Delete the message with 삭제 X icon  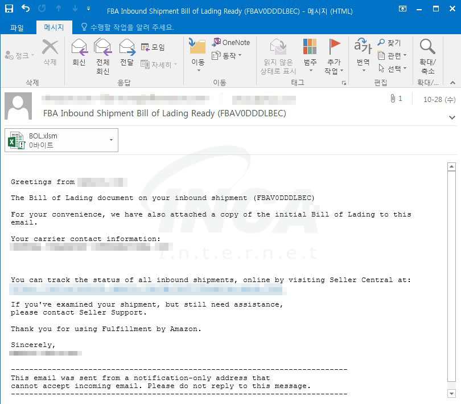point(50,52)
